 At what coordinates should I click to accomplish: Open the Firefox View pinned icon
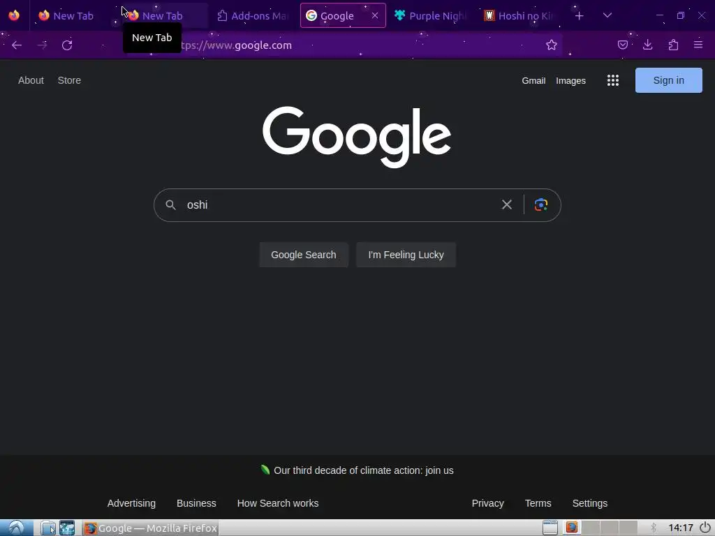(14, 15)
